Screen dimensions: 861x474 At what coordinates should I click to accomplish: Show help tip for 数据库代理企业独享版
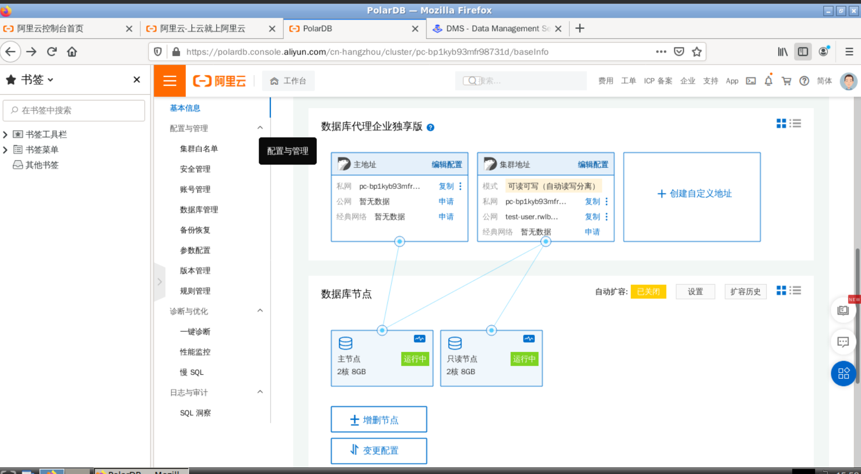coord(430,127)
